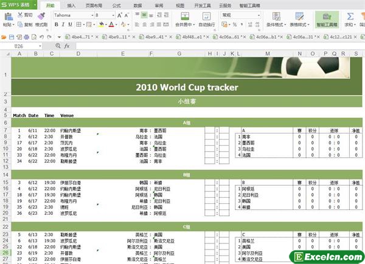Screen dimensions: 365x264
Task: Expand the fill color dropdown arrow
Action: (106, 25)
